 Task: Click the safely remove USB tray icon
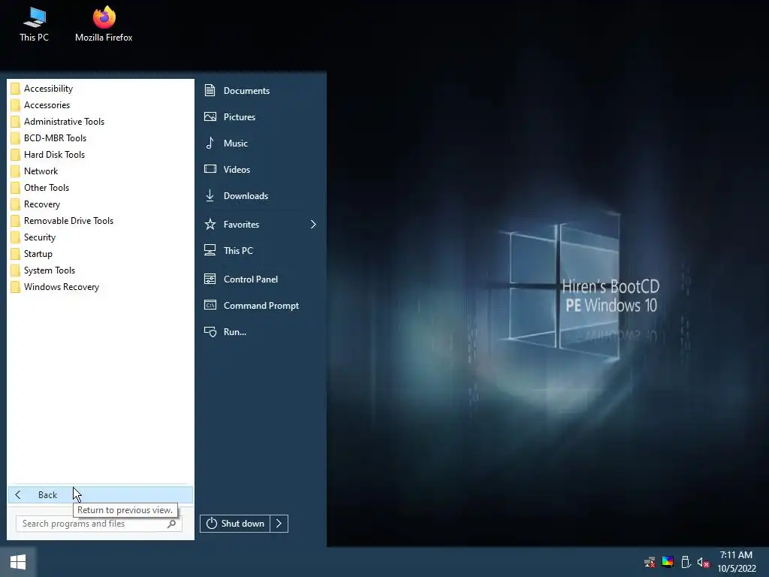[686, 562]
